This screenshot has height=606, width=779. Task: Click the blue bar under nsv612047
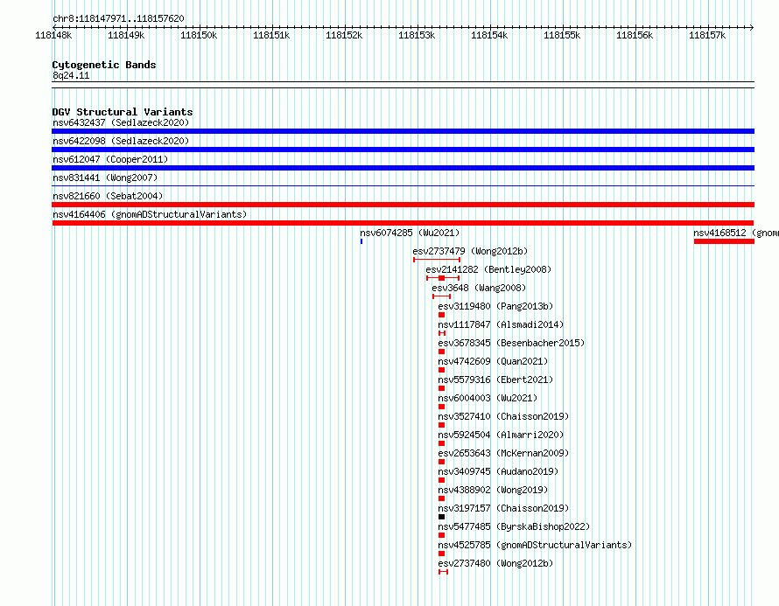tap(403, 168)
